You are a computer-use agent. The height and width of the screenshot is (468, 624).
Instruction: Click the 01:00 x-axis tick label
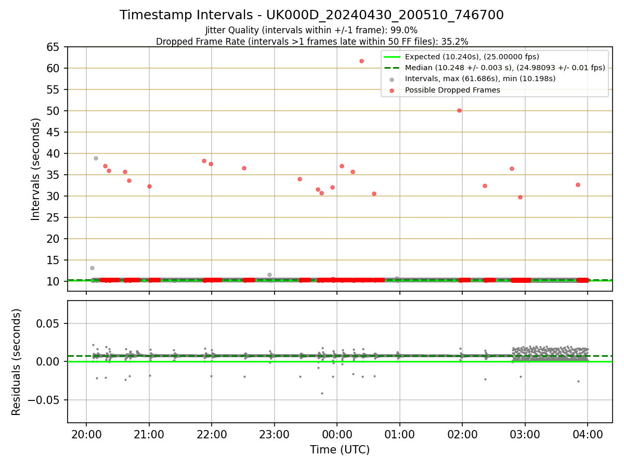(x=400, y=435)
